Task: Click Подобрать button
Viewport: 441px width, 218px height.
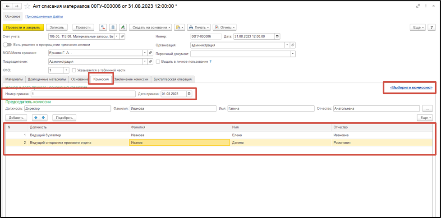Action: pyautogui.click(x=64, y=117)
